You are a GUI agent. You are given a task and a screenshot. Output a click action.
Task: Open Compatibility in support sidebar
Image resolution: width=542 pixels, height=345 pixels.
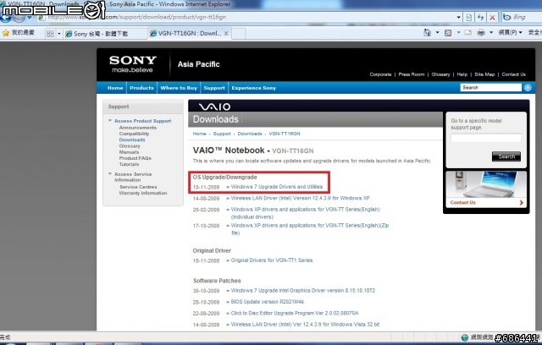[134, 134]
